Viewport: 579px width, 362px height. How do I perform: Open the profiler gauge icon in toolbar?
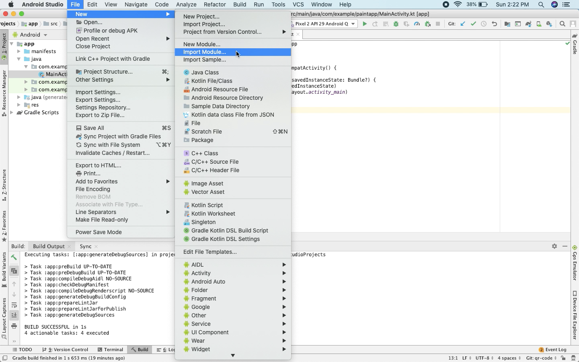[x=417, y=24]
